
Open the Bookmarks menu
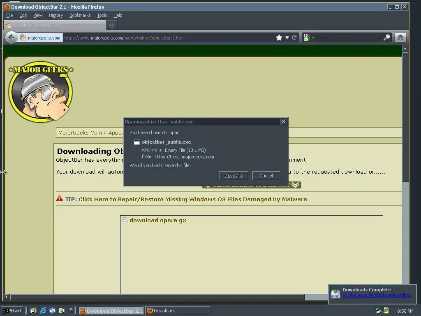(80, 15)
